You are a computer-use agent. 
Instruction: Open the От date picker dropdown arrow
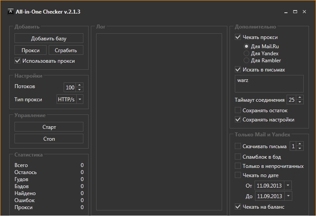tap(288, 185)
